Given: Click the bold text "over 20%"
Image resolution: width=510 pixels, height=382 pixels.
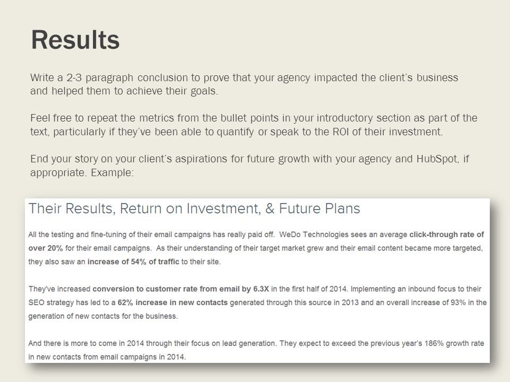Looking at the screenshot, I should point(46,248).
